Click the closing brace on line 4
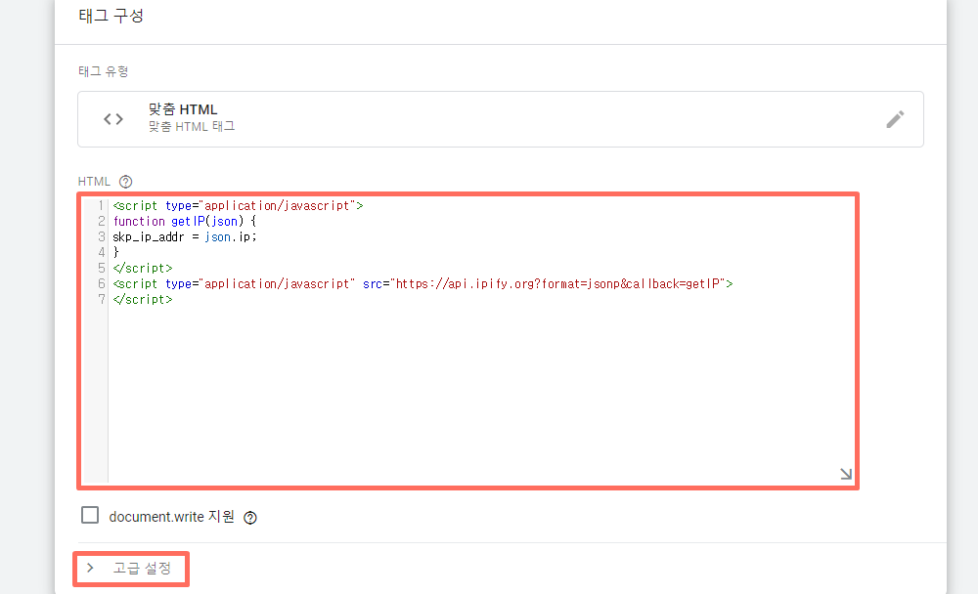 click(115, 252)
